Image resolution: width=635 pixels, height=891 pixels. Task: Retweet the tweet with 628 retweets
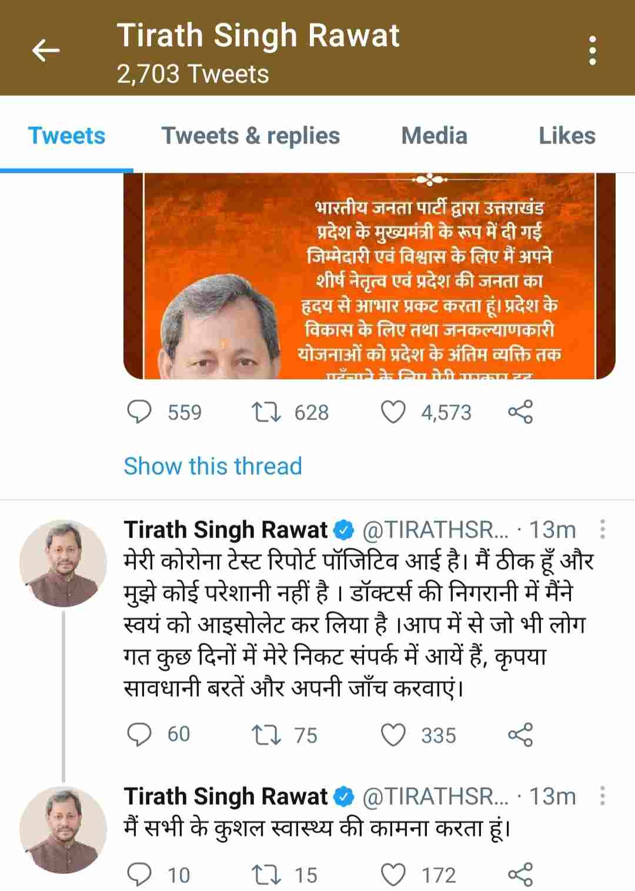click(x=266, y=412)
